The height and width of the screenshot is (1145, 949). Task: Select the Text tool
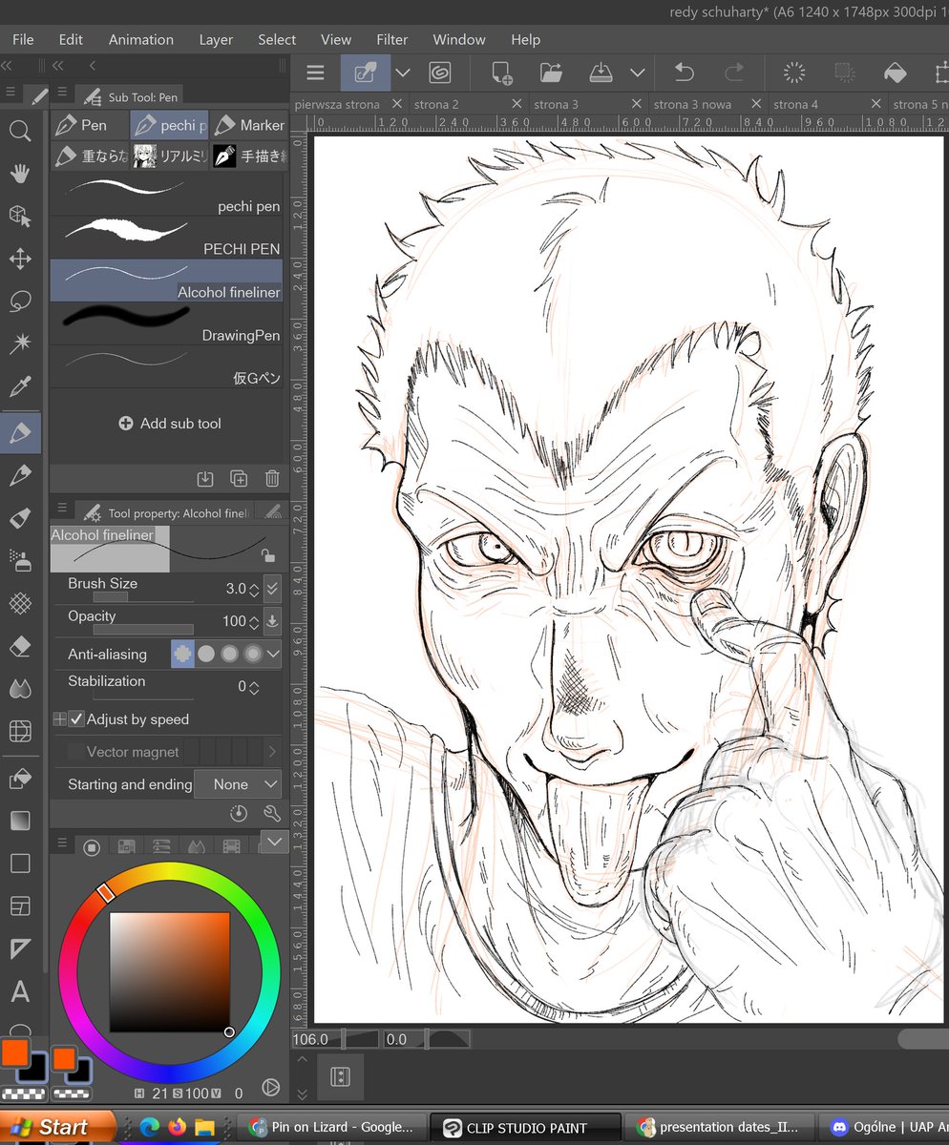click(x=20, y=991)
